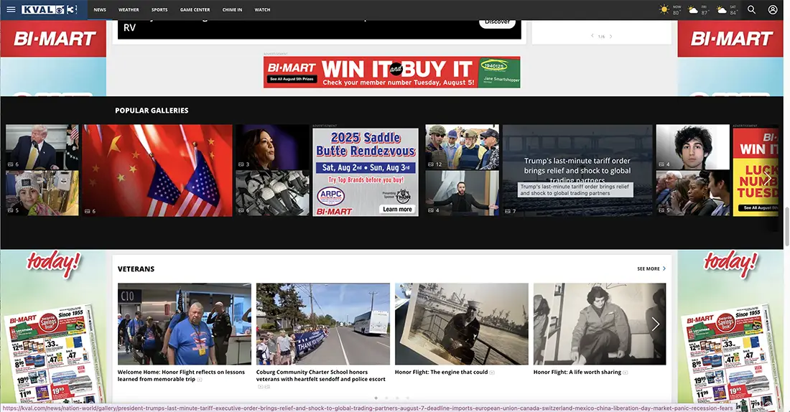Click the KVAL 13 logo
The image size is (790, 412).
coord(50,9)
